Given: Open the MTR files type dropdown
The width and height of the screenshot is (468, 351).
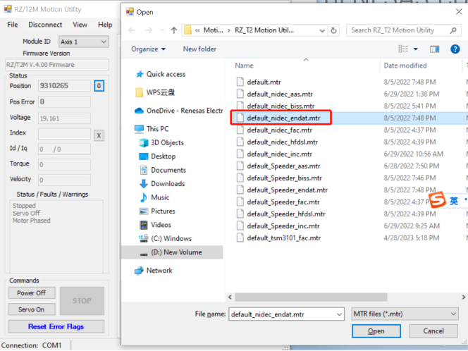Looking at the screenshot, I should tap(404, 314).
